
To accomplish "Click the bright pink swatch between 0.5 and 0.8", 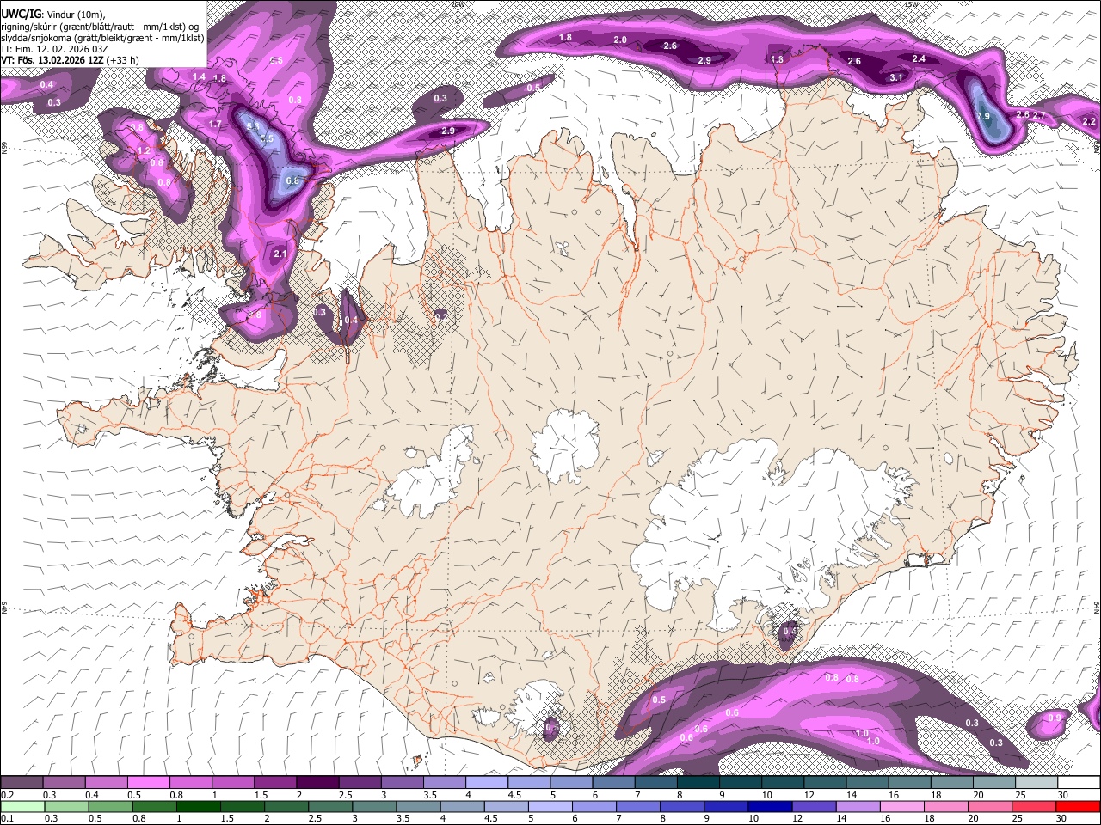I will click(148, 783).
